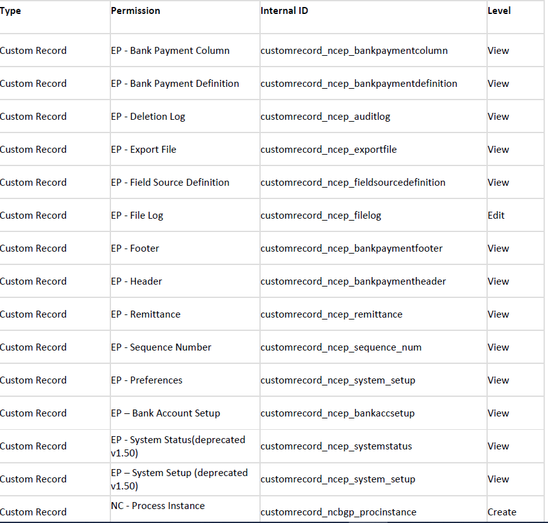The image size is (548, 523).
Task: Select customrecord_ncbgp_procinstance internal ID
Action: pyautogui.click(x=338, y=512)
